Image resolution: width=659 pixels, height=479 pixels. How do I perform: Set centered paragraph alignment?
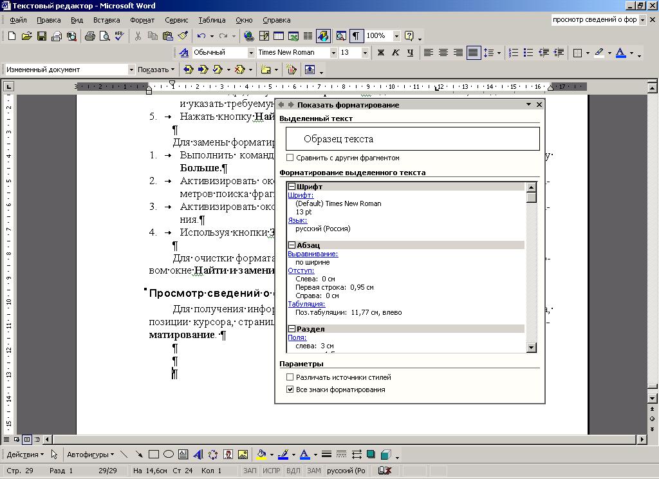point(443,53)
